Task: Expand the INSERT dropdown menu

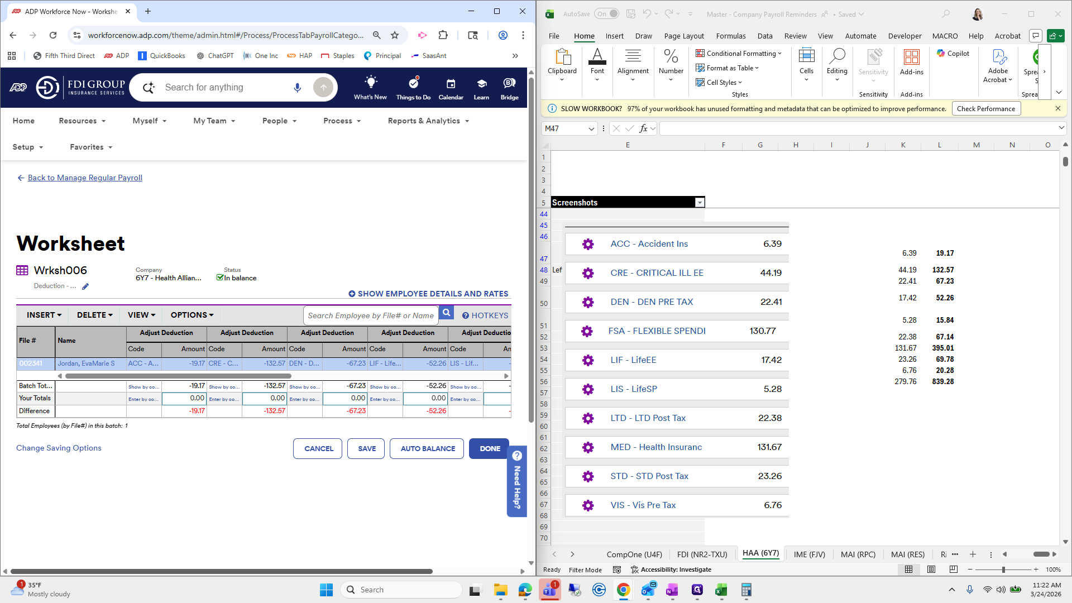Action: pyautogui.click(x=44, y=315)
